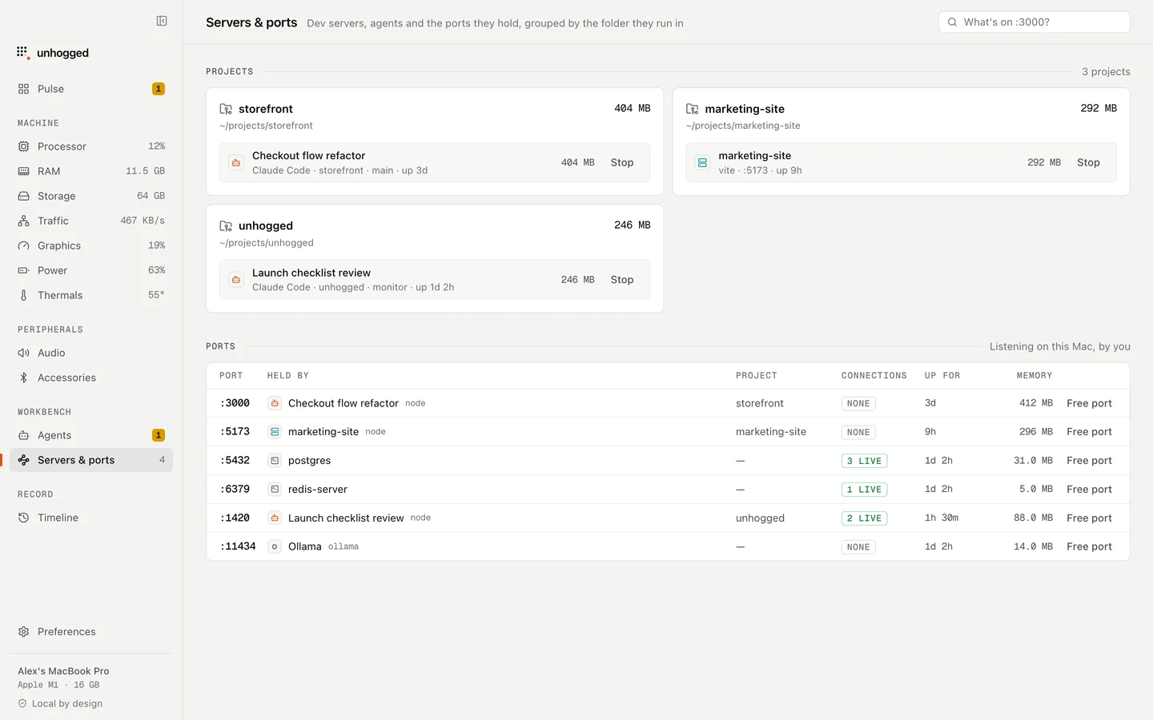Viewport: 1153px width, 720px height.
Task: Free port :3000
Action: pos(1089,403)
